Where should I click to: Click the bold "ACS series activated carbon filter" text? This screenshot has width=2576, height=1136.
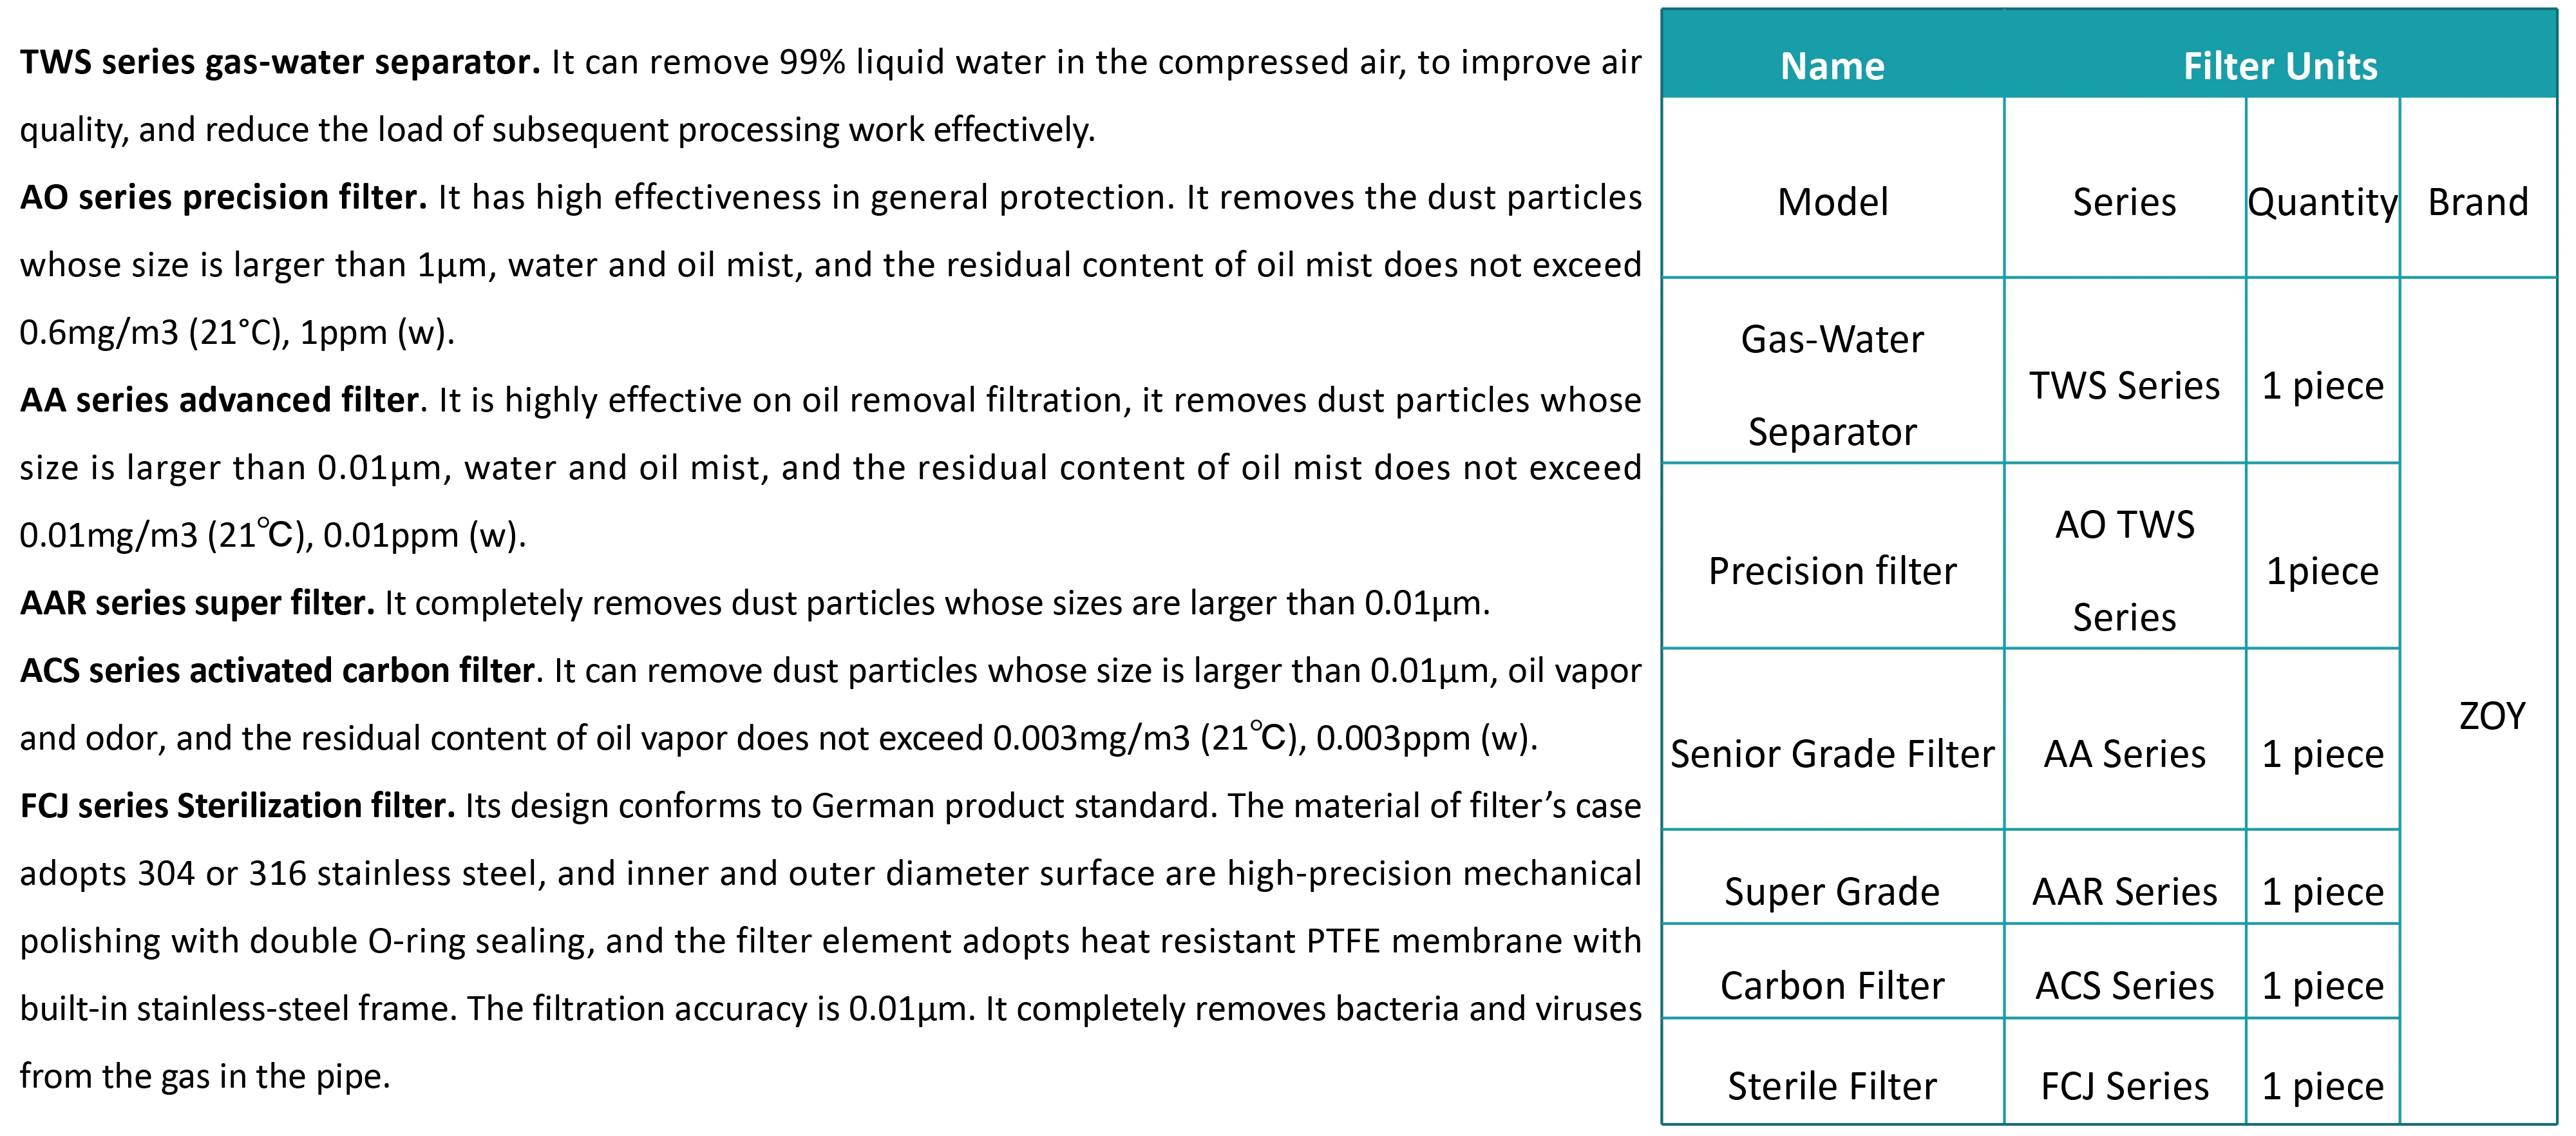pyautogui.click(x=277, y=671)
